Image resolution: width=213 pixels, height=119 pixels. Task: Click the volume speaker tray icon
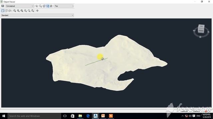190,116
